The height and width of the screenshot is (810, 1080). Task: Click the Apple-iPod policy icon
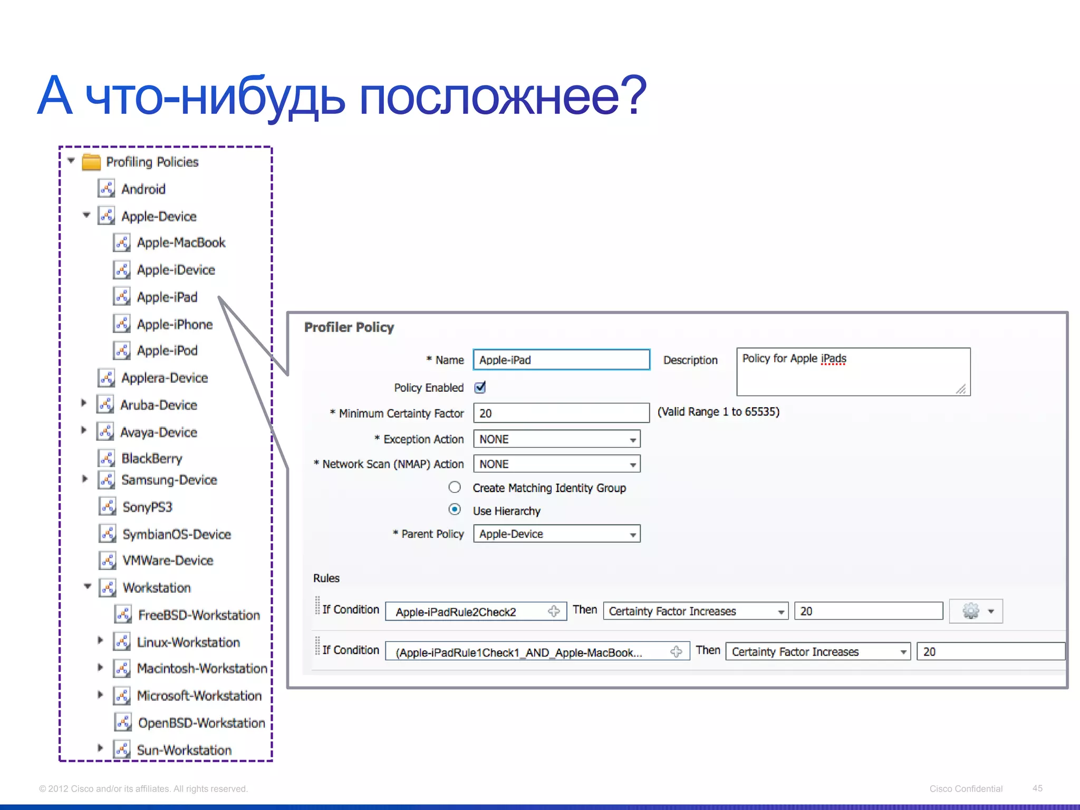122,351
